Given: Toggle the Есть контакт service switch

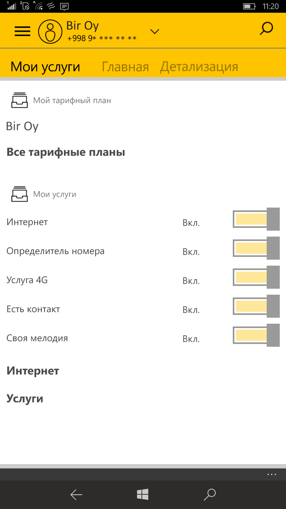Looking at the screenshot, I should coord(256,306).
